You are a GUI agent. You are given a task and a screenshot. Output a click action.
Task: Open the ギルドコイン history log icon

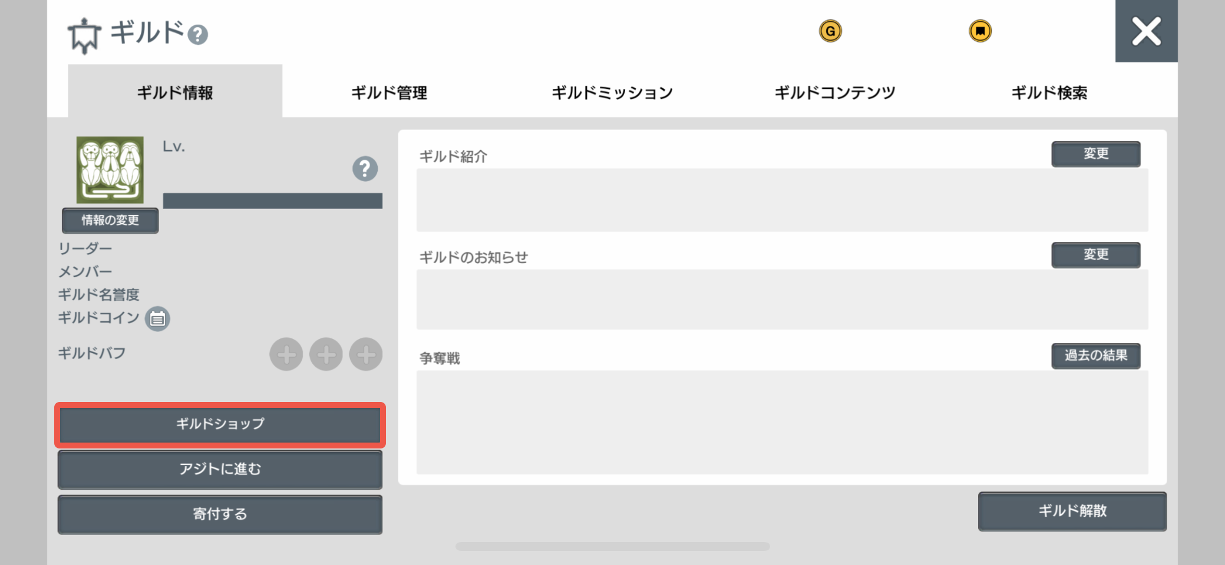pyautogui.click(x=157, y=319)
